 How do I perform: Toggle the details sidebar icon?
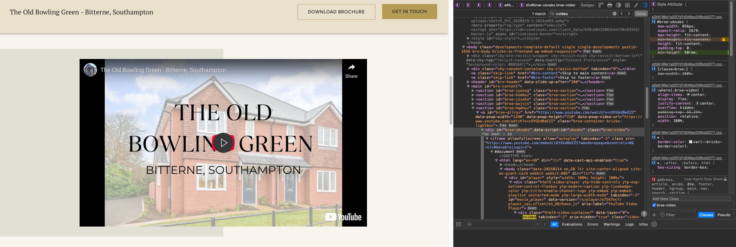645,5
